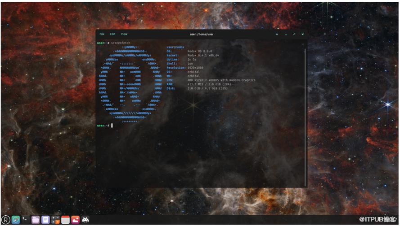Open the terminal icon in taskbar

point(26,219)
